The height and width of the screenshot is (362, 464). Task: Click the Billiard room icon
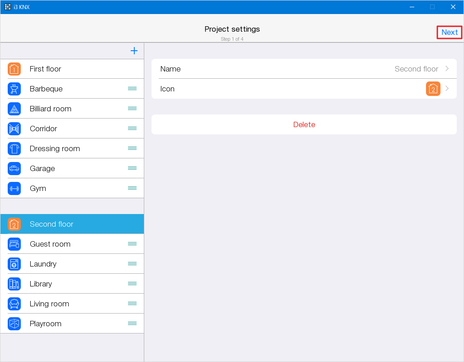click(14, 109)
